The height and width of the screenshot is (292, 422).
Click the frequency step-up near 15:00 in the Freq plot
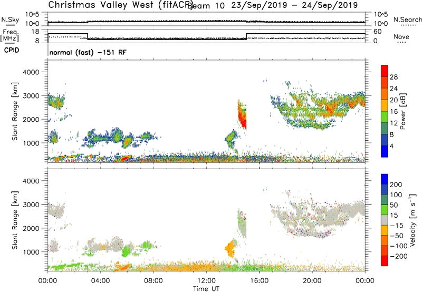246,36
